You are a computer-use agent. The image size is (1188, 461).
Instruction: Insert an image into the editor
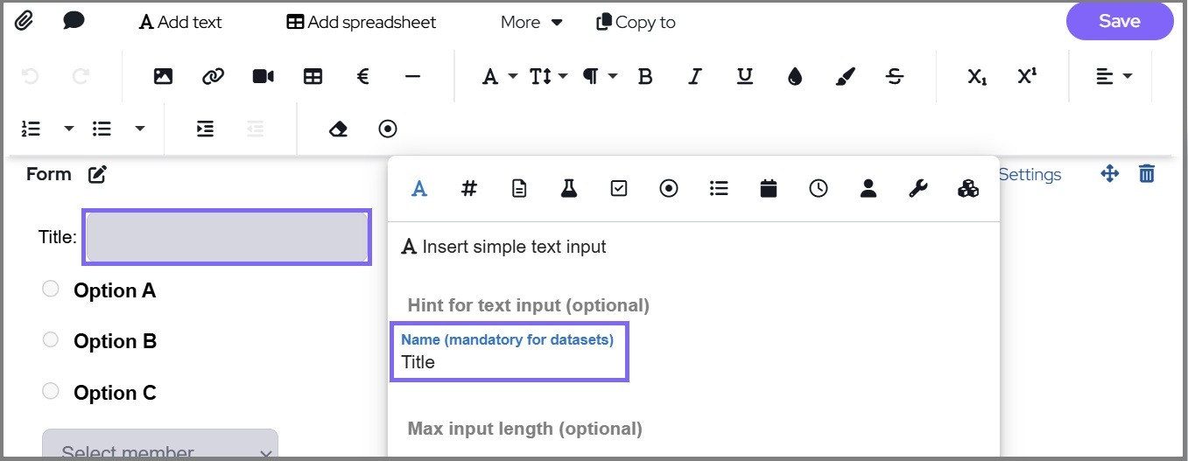163,77
